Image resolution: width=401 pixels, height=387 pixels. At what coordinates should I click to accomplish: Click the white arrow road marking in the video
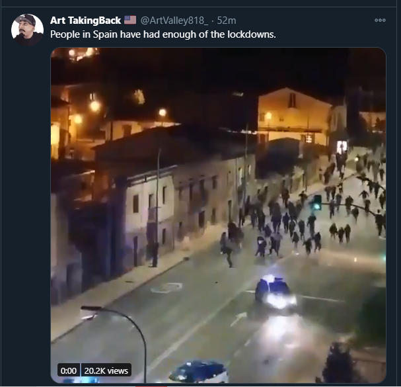[238, 319]
